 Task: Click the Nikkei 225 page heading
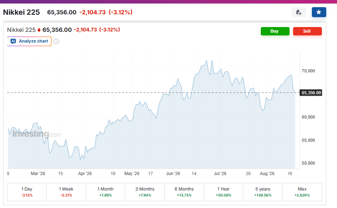tap(22, 12)
